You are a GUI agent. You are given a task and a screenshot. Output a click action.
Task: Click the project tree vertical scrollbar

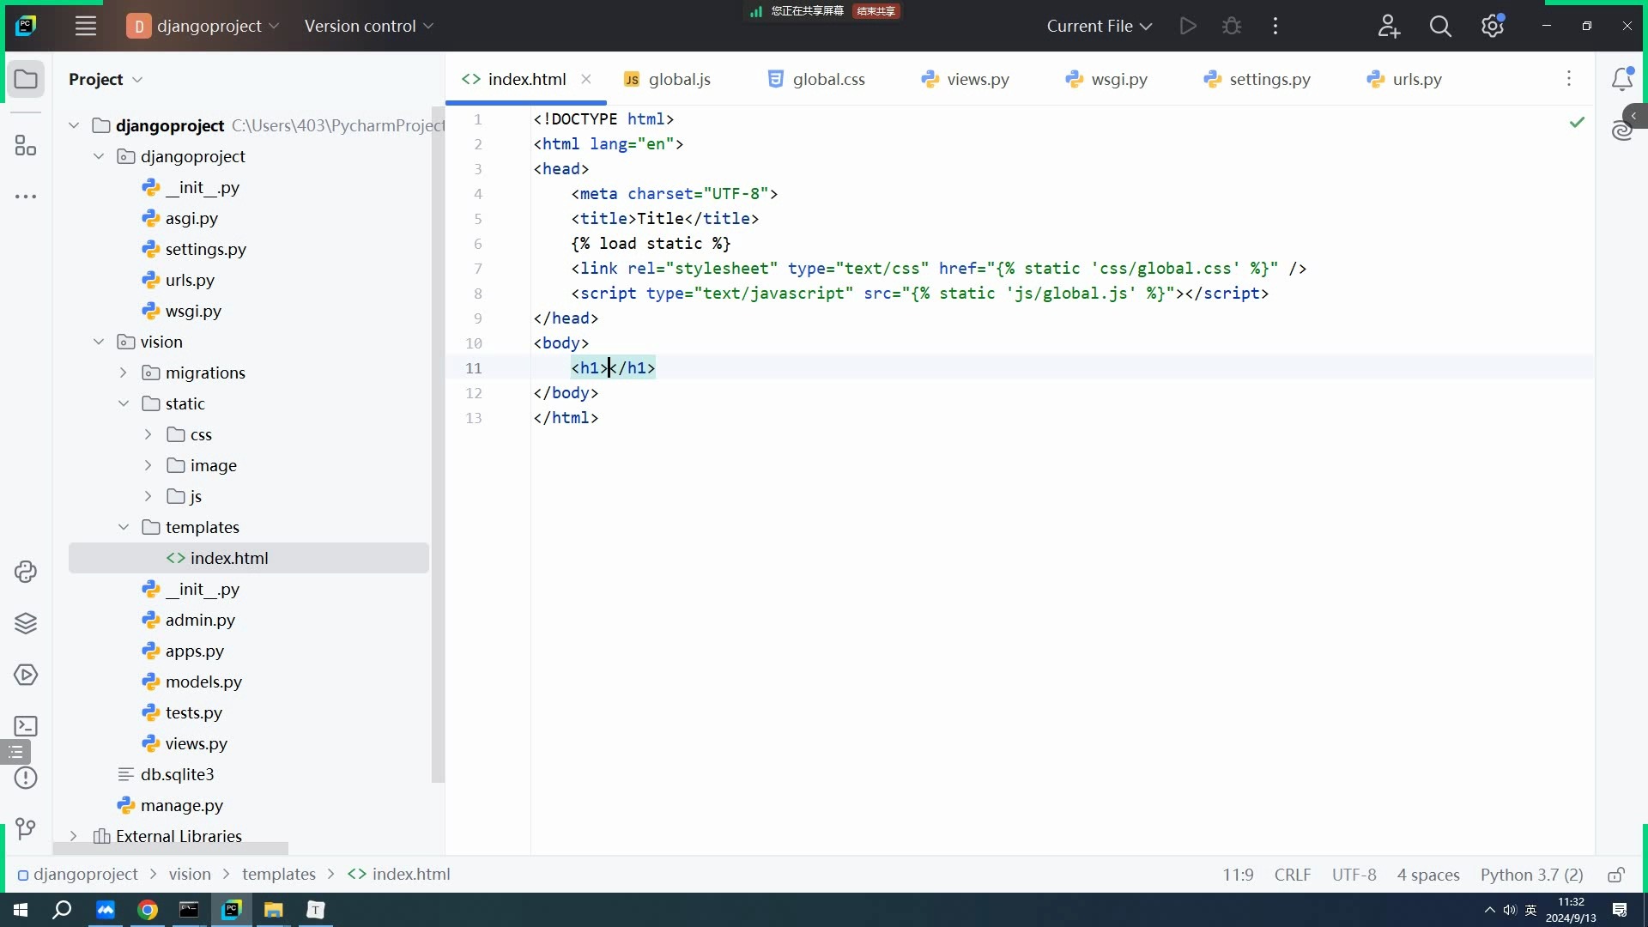coord(438,445)
